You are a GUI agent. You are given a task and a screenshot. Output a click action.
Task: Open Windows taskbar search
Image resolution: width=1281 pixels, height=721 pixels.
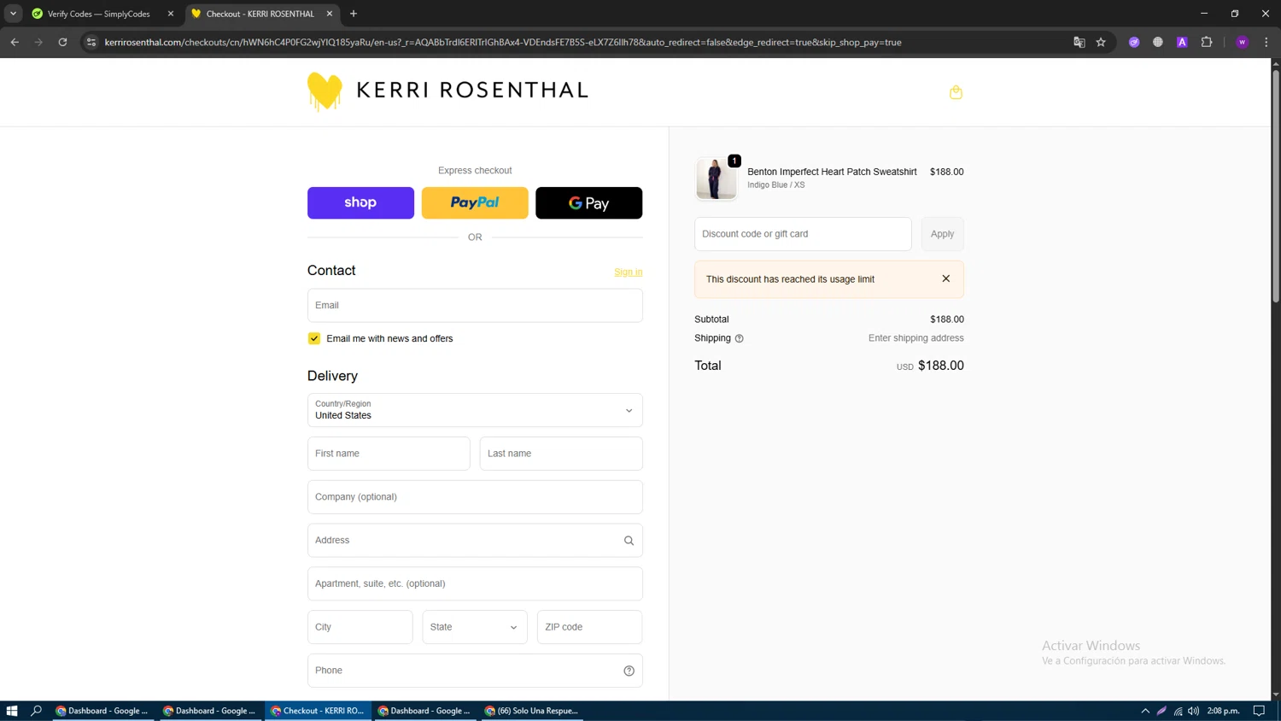click(36, 711)
